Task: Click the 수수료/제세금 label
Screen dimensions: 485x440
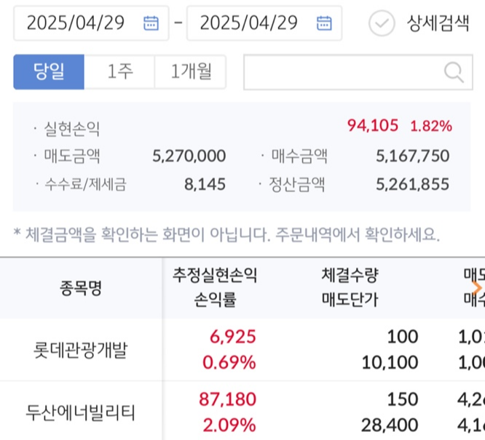Action: click(85, 185)
